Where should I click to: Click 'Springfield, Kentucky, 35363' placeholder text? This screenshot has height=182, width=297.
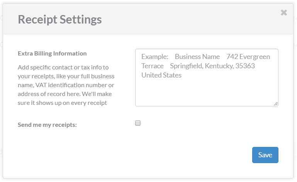coord(212,66)
